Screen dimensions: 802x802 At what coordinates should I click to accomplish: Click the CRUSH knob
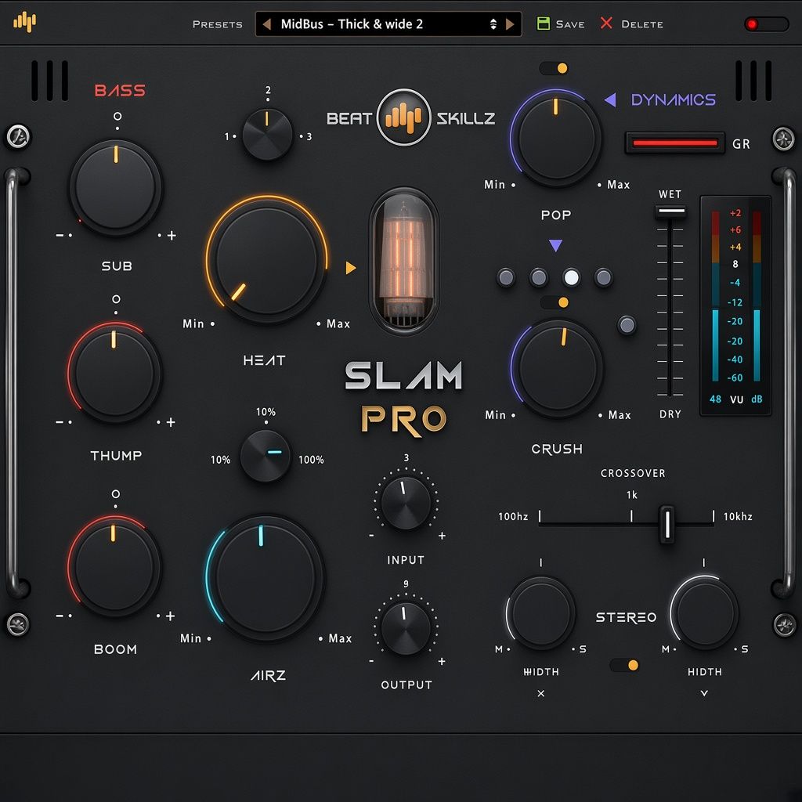(558, 368)
